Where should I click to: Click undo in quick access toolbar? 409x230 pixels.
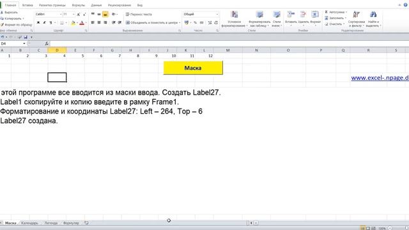click(3, 37)
